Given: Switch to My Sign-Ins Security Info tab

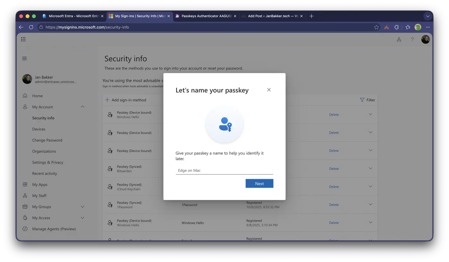Looking at the screenshot, I should click(140, 16).
